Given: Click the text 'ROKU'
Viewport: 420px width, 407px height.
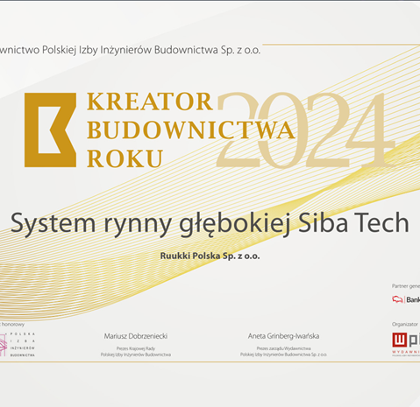Looking at the screenshot, I should (x=125, y=159).
